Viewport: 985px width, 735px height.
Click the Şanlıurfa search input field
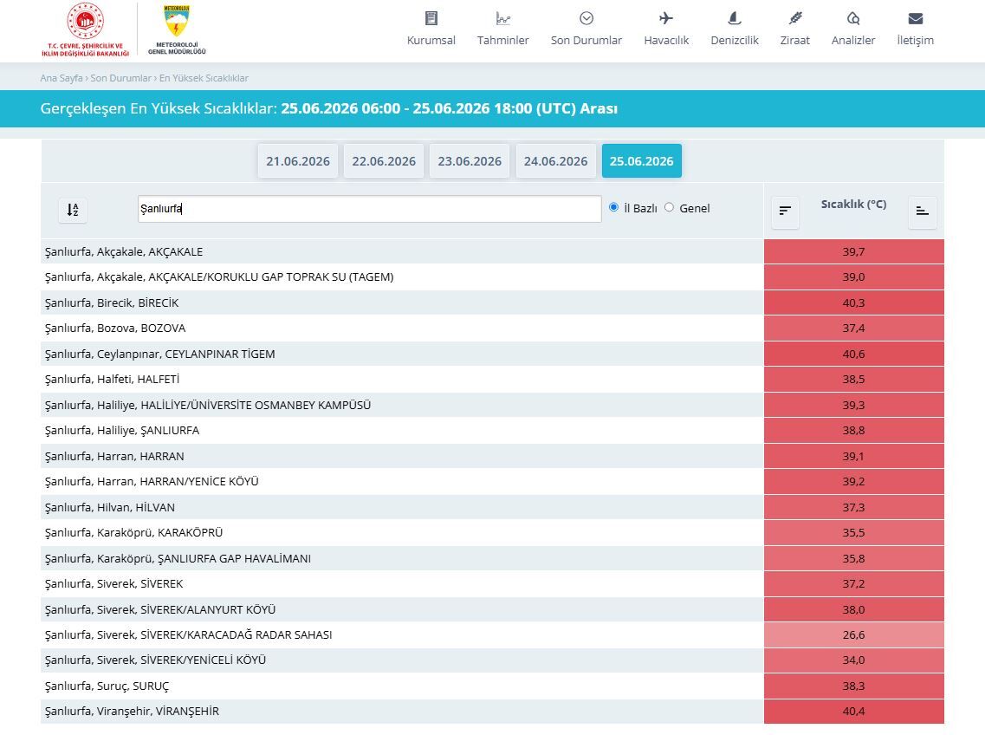[x=369, y=209]
